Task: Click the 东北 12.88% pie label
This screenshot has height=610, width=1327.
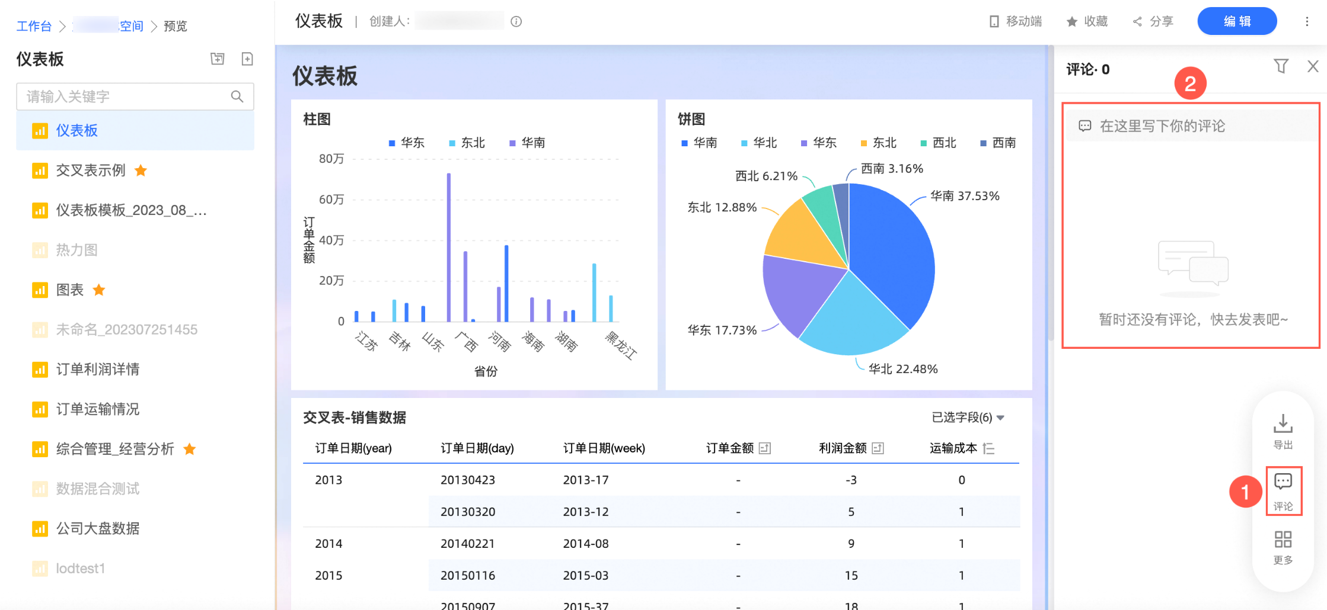Action: (x=722, y=207)
